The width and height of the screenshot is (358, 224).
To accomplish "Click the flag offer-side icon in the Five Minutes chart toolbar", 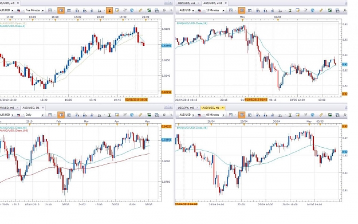I will [x=18, y=10].
